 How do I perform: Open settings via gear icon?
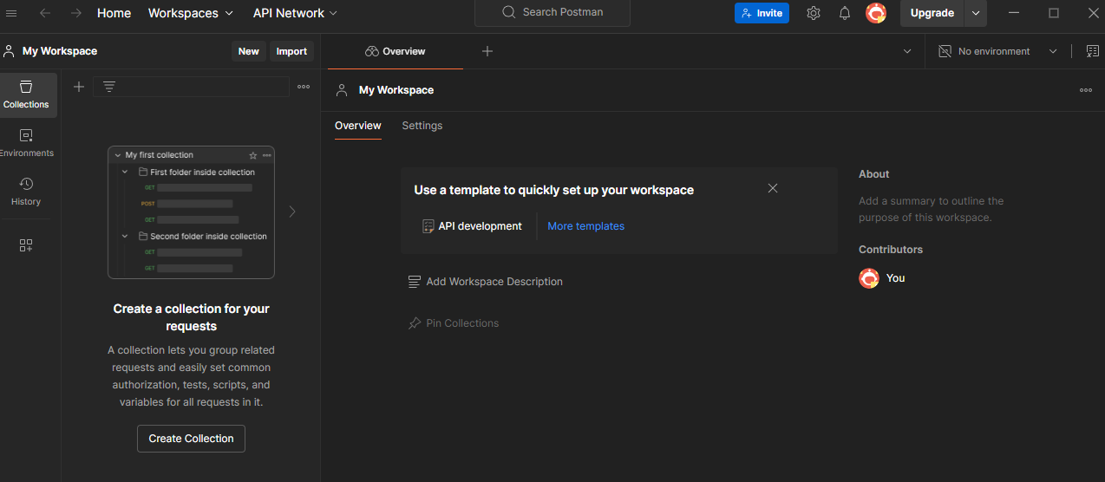point(813,13)
